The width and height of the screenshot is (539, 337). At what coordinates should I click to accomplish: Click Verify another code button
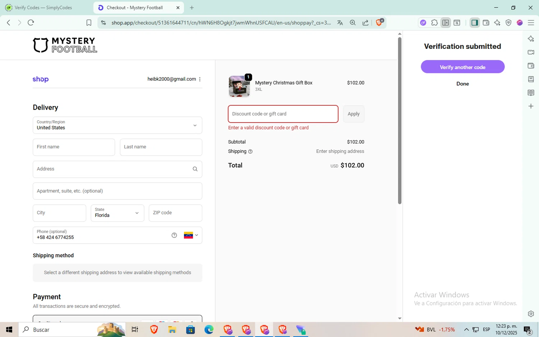462,67
